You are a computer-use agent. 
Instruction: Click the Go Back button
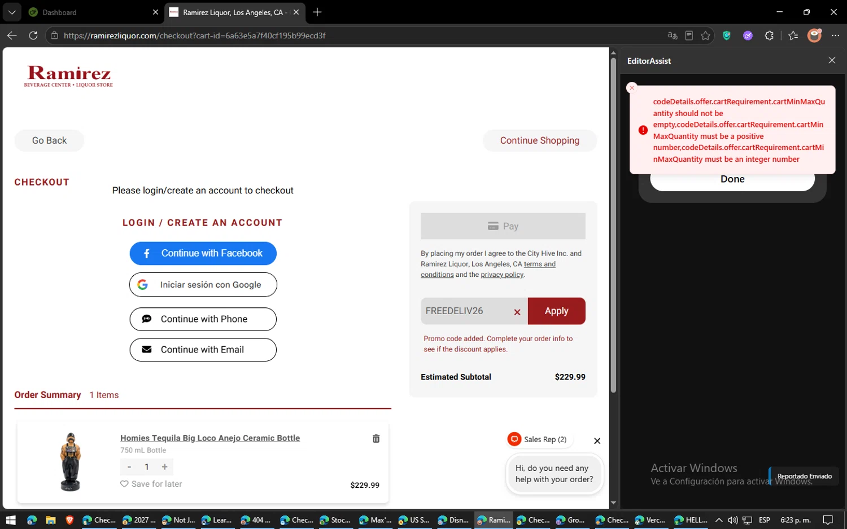click(x=49, y=140)
